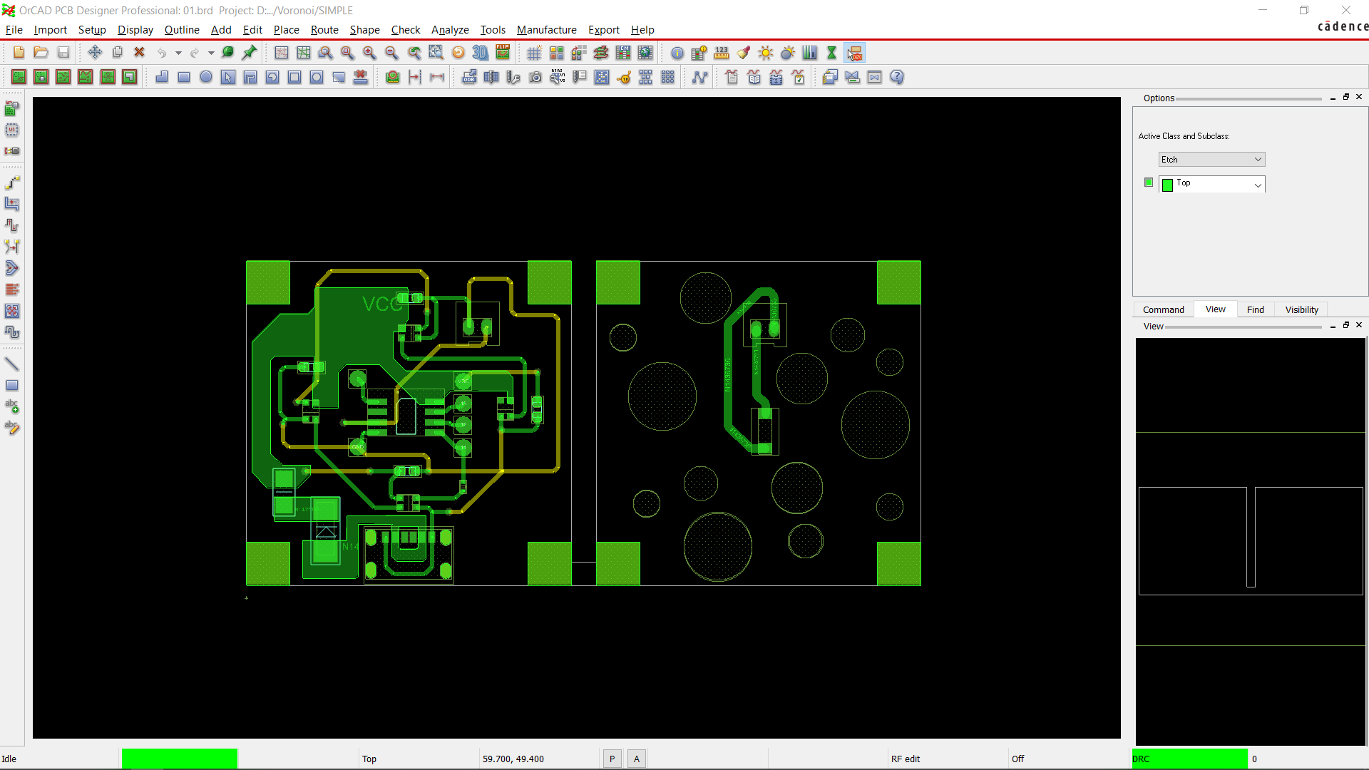
Task: Toggle Top subclass visibility box
Action: tap(1148, 183)
